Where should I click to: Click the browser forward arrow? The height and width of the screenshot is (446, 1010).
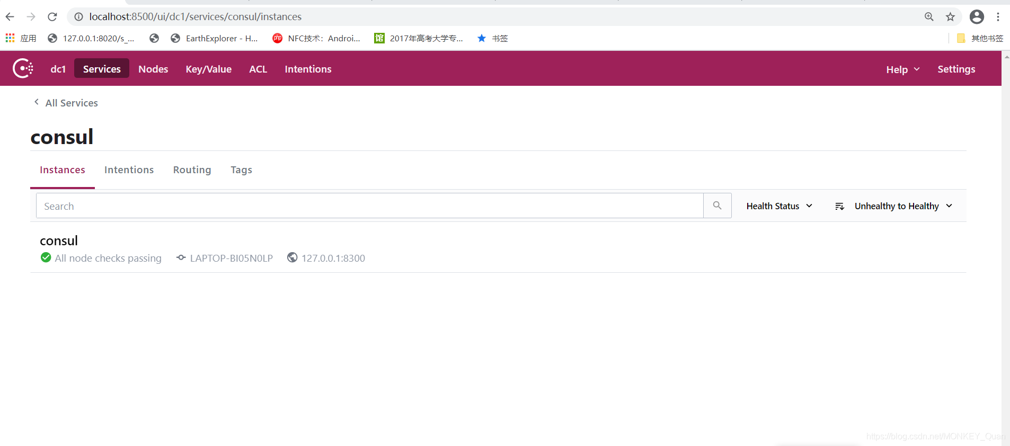[31, 17]
